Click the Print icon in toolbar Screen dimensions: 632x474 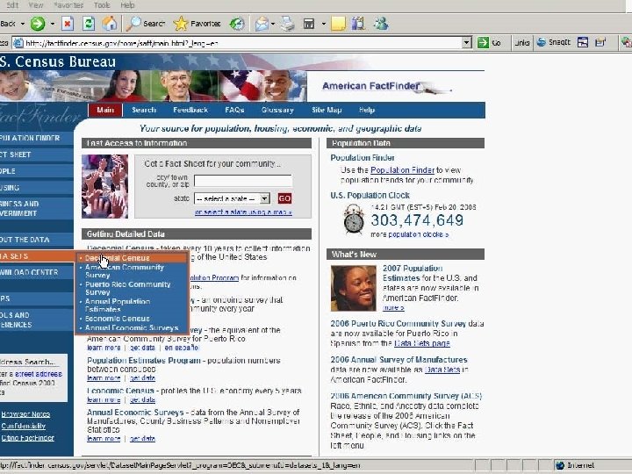[287, 24]
